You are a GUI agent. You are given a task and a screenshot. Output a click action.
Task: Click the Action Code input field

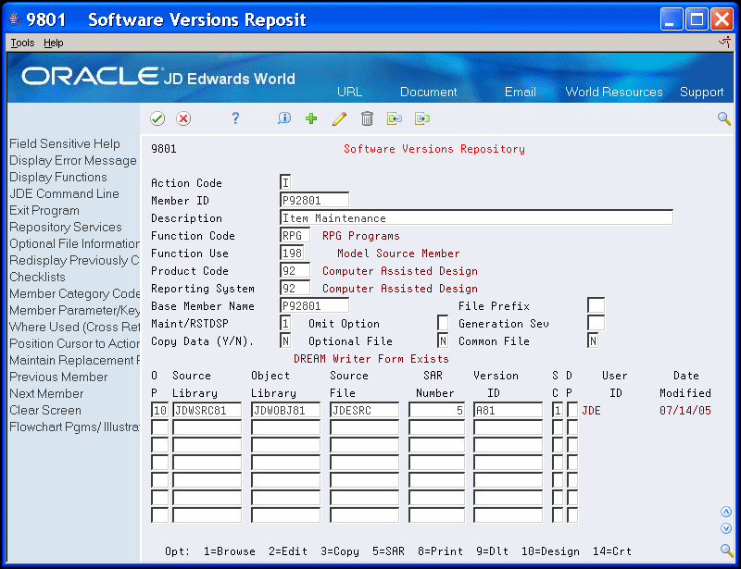[285, 183]
